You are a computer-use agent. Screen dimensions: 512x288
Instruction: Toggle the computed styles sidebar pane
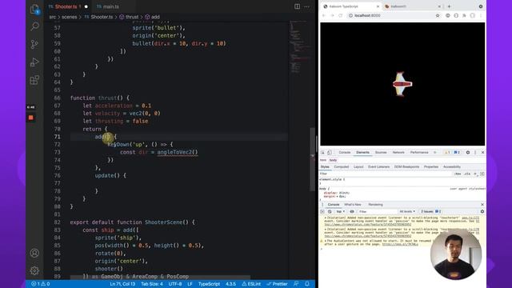[x=482, y=174]
